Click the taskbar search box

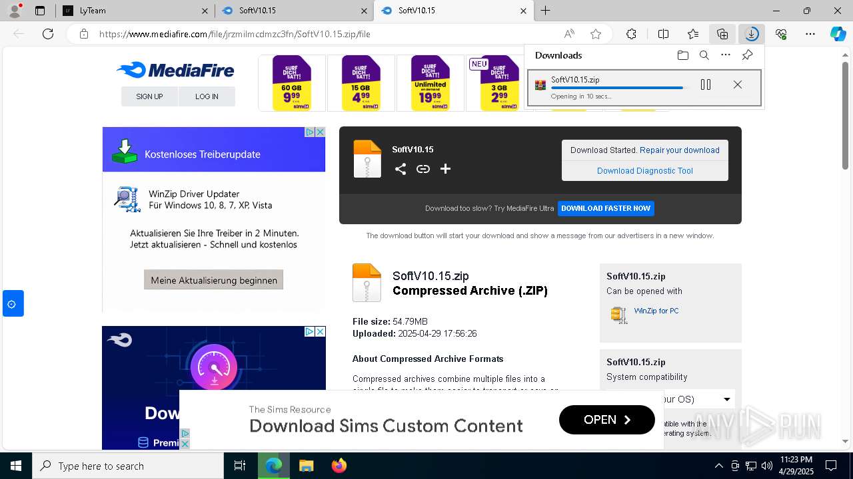pos(128,466)
